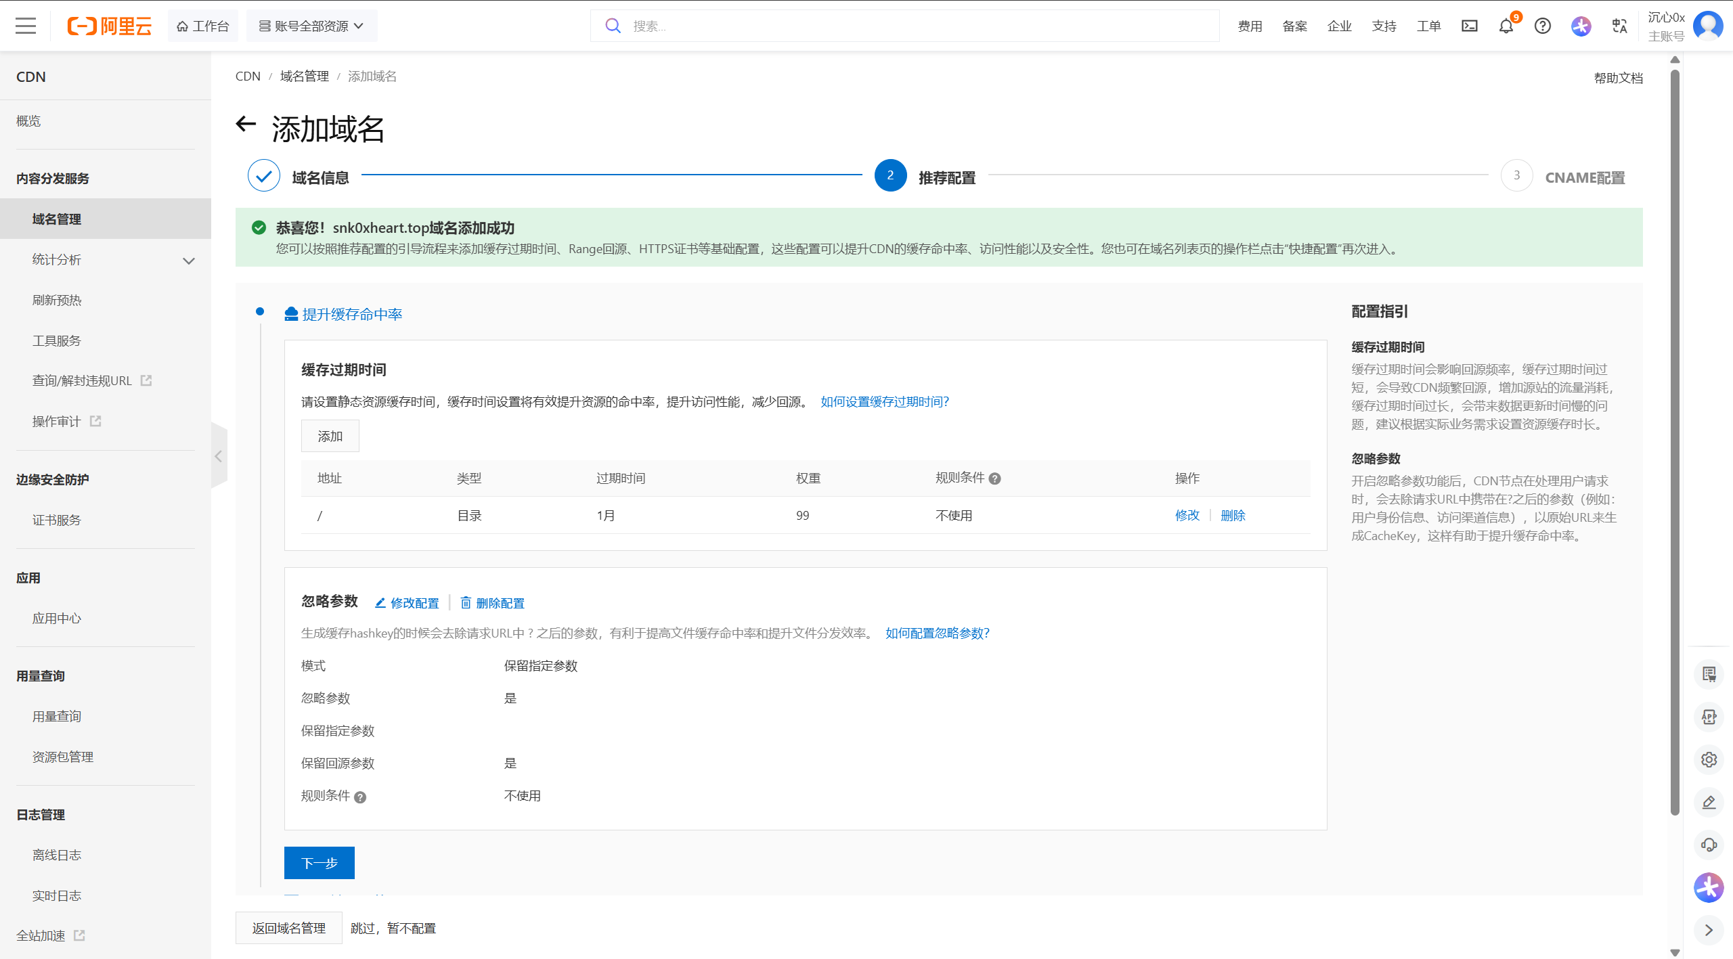Expand the right floating toolbar arrow
Viewport: 1733px width, 959px height.
1709,930
